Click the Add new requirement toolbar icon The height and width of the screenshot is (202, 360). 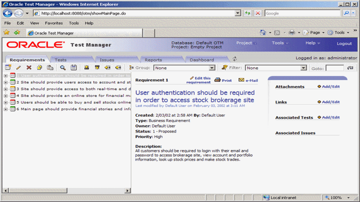(8, 67)
